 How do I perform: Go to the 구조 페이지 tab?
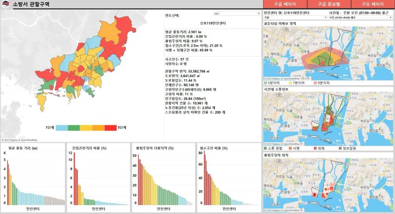(373, 4)
